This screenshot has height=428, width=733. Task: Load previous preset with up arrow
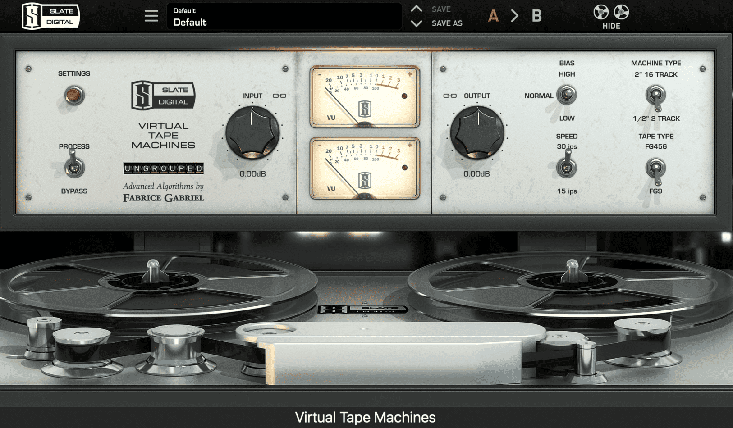point(417,9)
